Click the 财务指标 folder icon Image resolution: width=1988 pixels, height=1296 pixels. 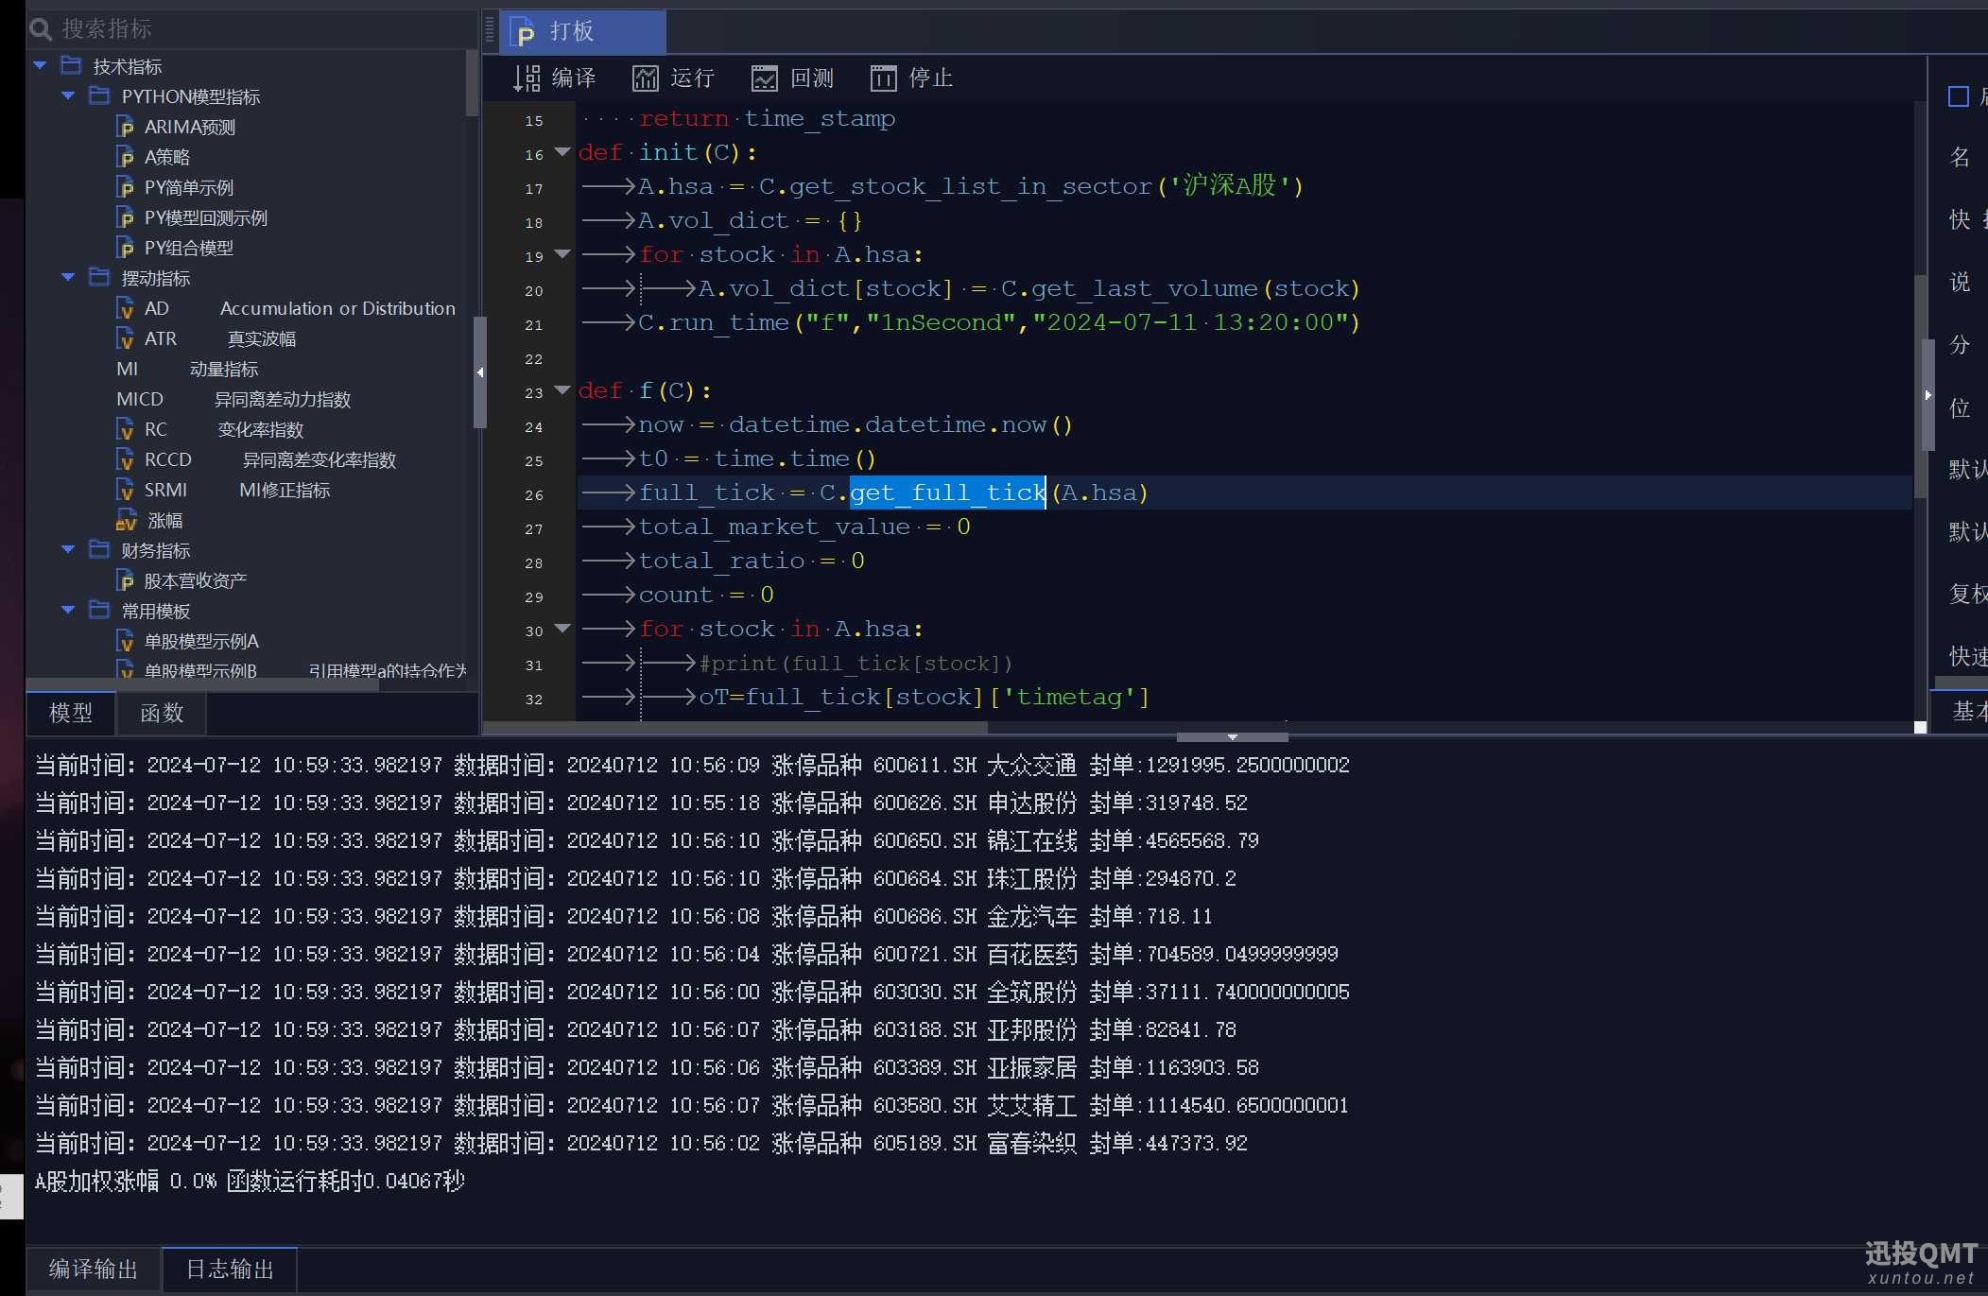point(99,549)
